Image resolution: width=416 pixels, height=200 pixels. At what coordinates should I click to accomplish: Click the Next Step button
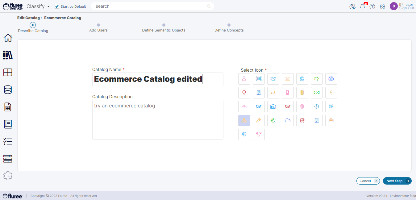397,181
